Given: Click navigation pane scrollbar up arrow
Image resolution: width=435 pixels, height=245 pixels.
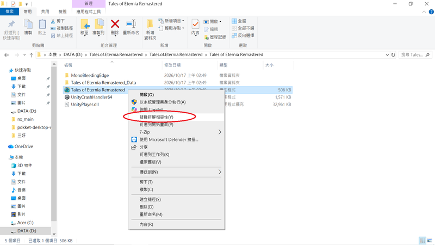Looking at the screenshot, I should [54, 64].
